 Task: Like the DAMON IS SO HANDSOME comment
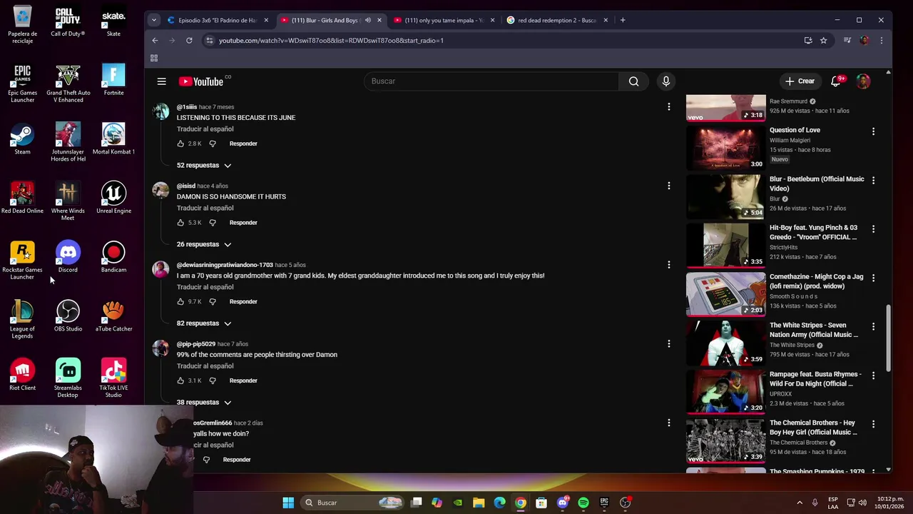pos(180,223)
